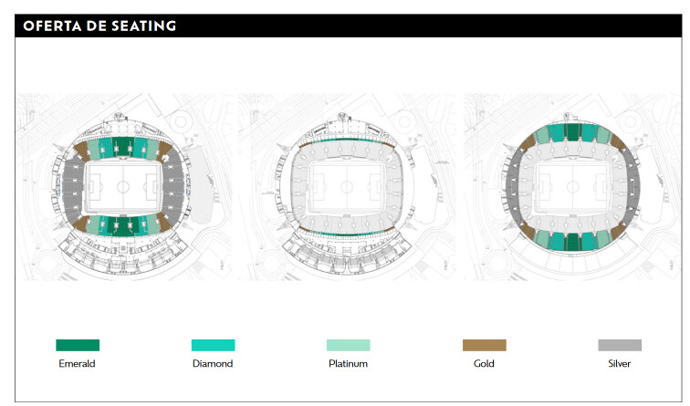Click the Silver gray legend swatch
This screenshot has width=690, height=406.
pos(620,345)
